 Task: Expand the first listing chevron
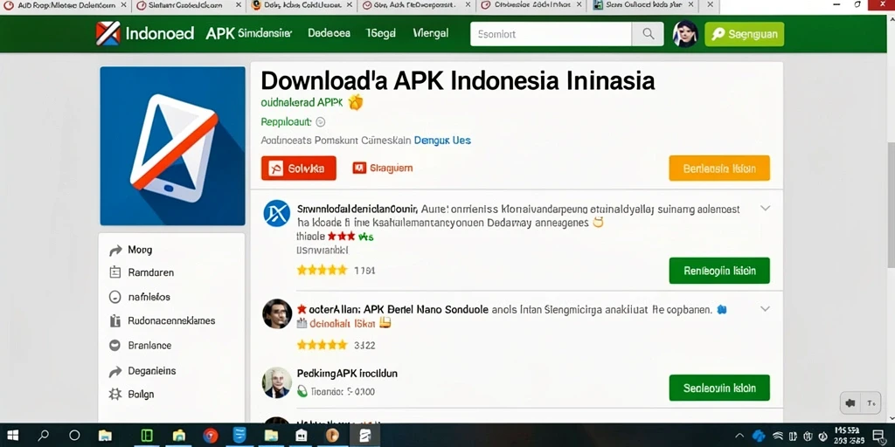[766, 208]
